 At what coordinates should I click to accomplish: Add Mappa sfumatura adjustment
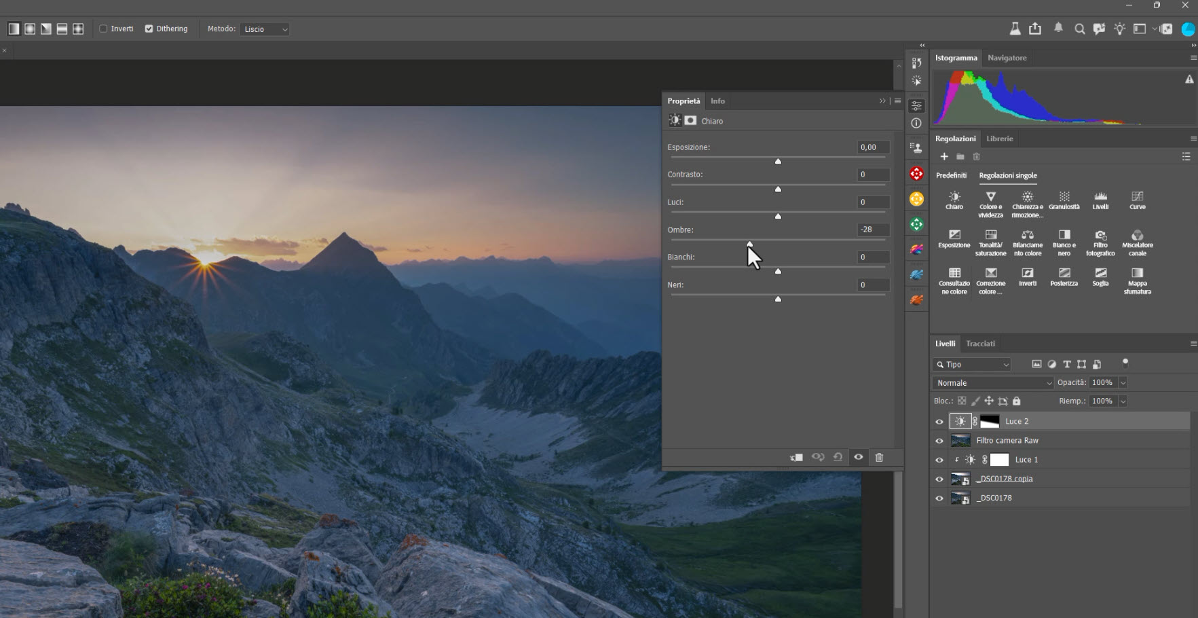pos(1137,280)
